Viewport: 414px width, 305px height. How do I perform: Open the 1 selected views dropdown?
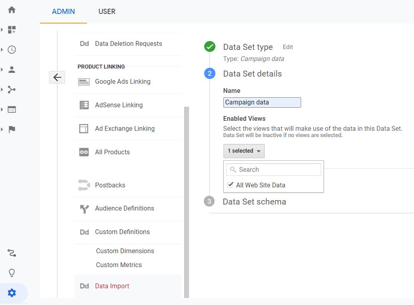[x=244, y=151]
